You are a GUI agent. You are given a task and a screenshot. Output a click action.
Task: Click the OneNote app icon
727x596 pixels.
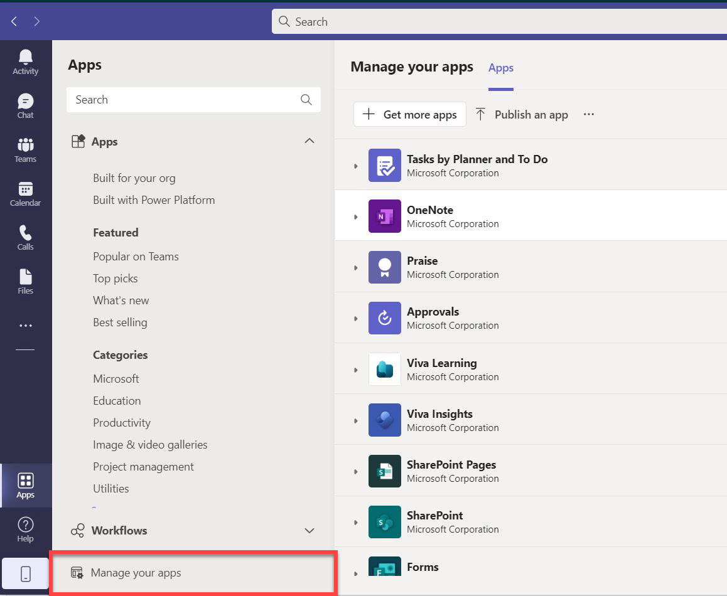[x=384, y=216]
